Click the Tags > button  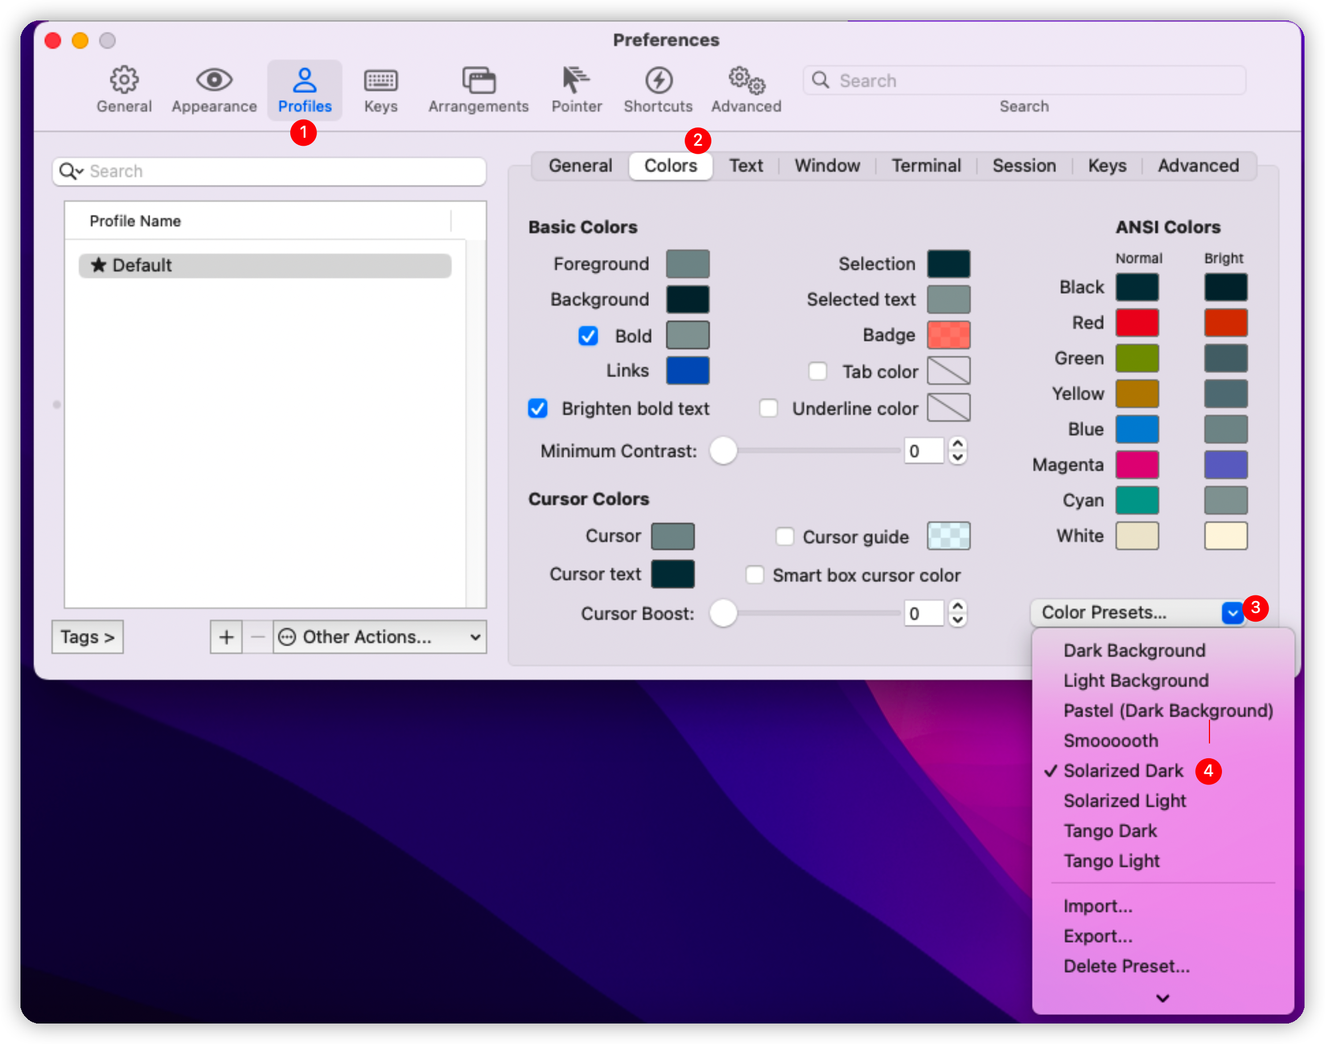(88, 637)
